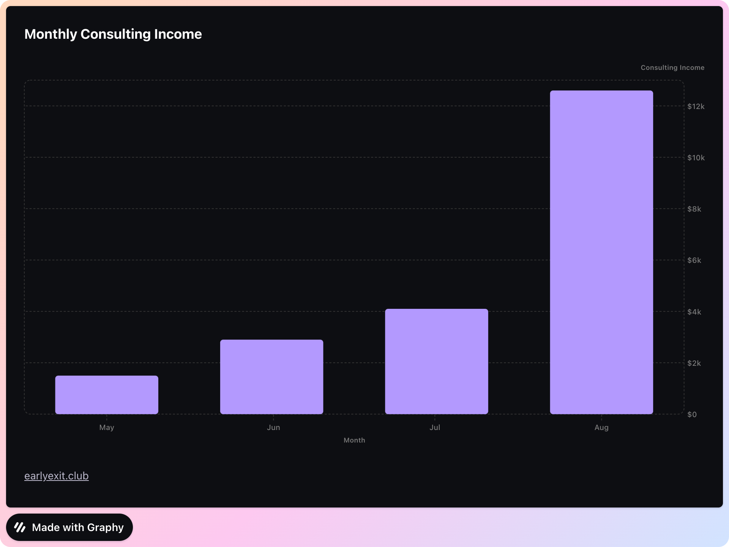Click the Aug x-axis label
This screenshot has height=547, width=729.
point(601,427)
